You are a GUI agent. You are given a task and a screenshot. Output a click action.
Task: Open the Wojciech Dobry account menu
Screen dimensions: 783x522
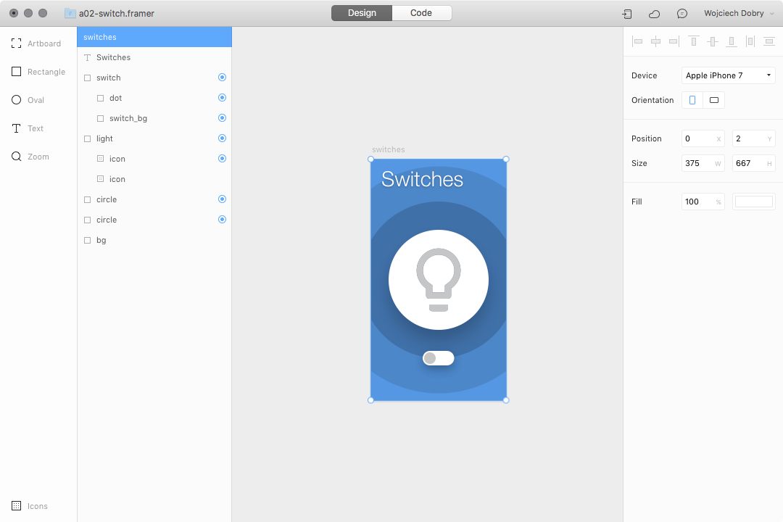tap(734, 13)
